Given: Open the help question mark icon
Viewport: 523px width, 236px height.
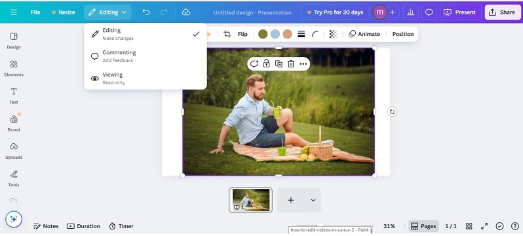Looking at the screenshot, I should [515, 226].
